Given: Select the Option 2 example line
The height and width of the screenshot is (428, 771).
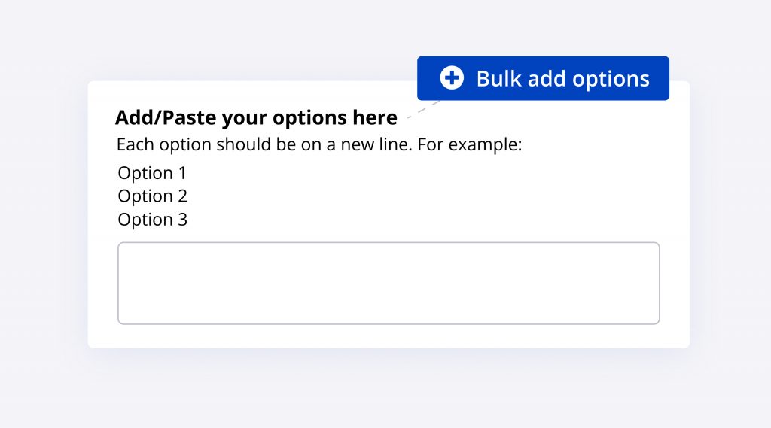Looking at the screenshot, I should [x=153, y=196].
